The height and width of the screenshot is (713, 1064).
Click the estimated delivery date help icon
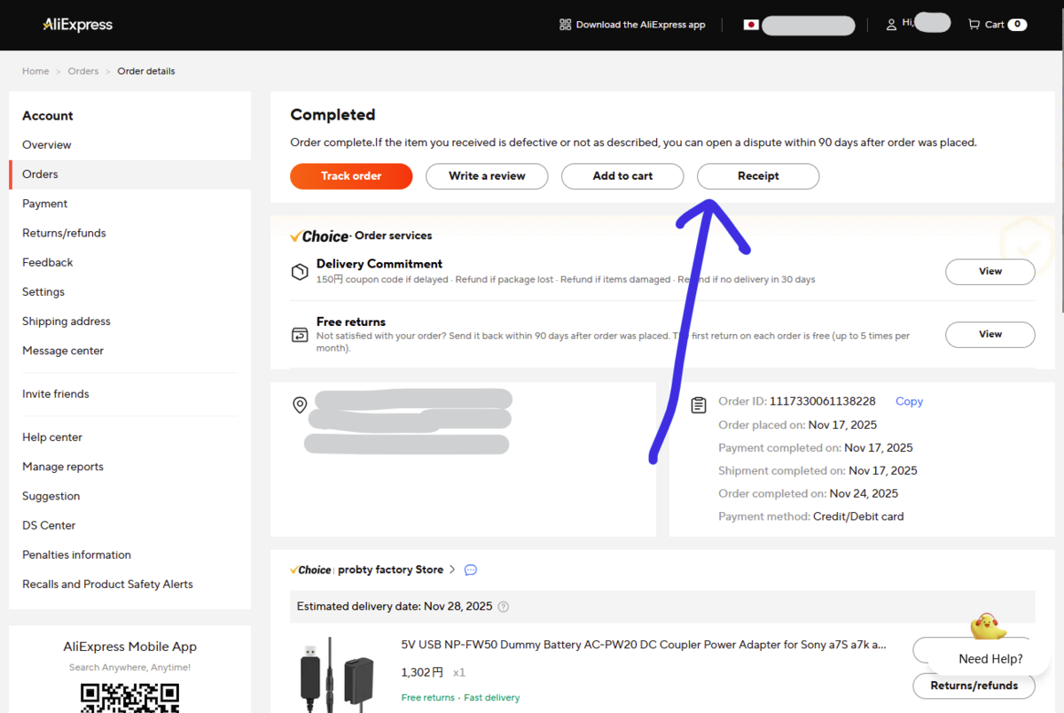point(504,607)
